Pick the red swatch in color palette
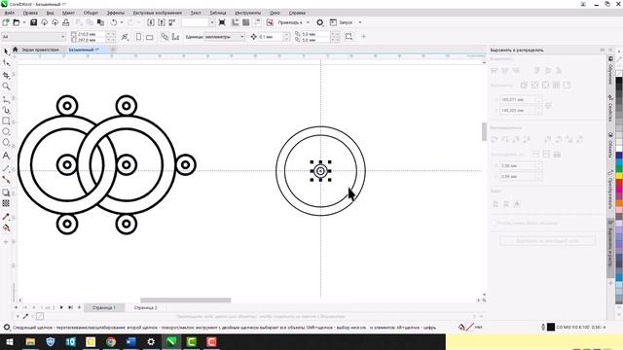Image resolution: width=623 pixels, height=350 pixels. click(x=619, y=183)
